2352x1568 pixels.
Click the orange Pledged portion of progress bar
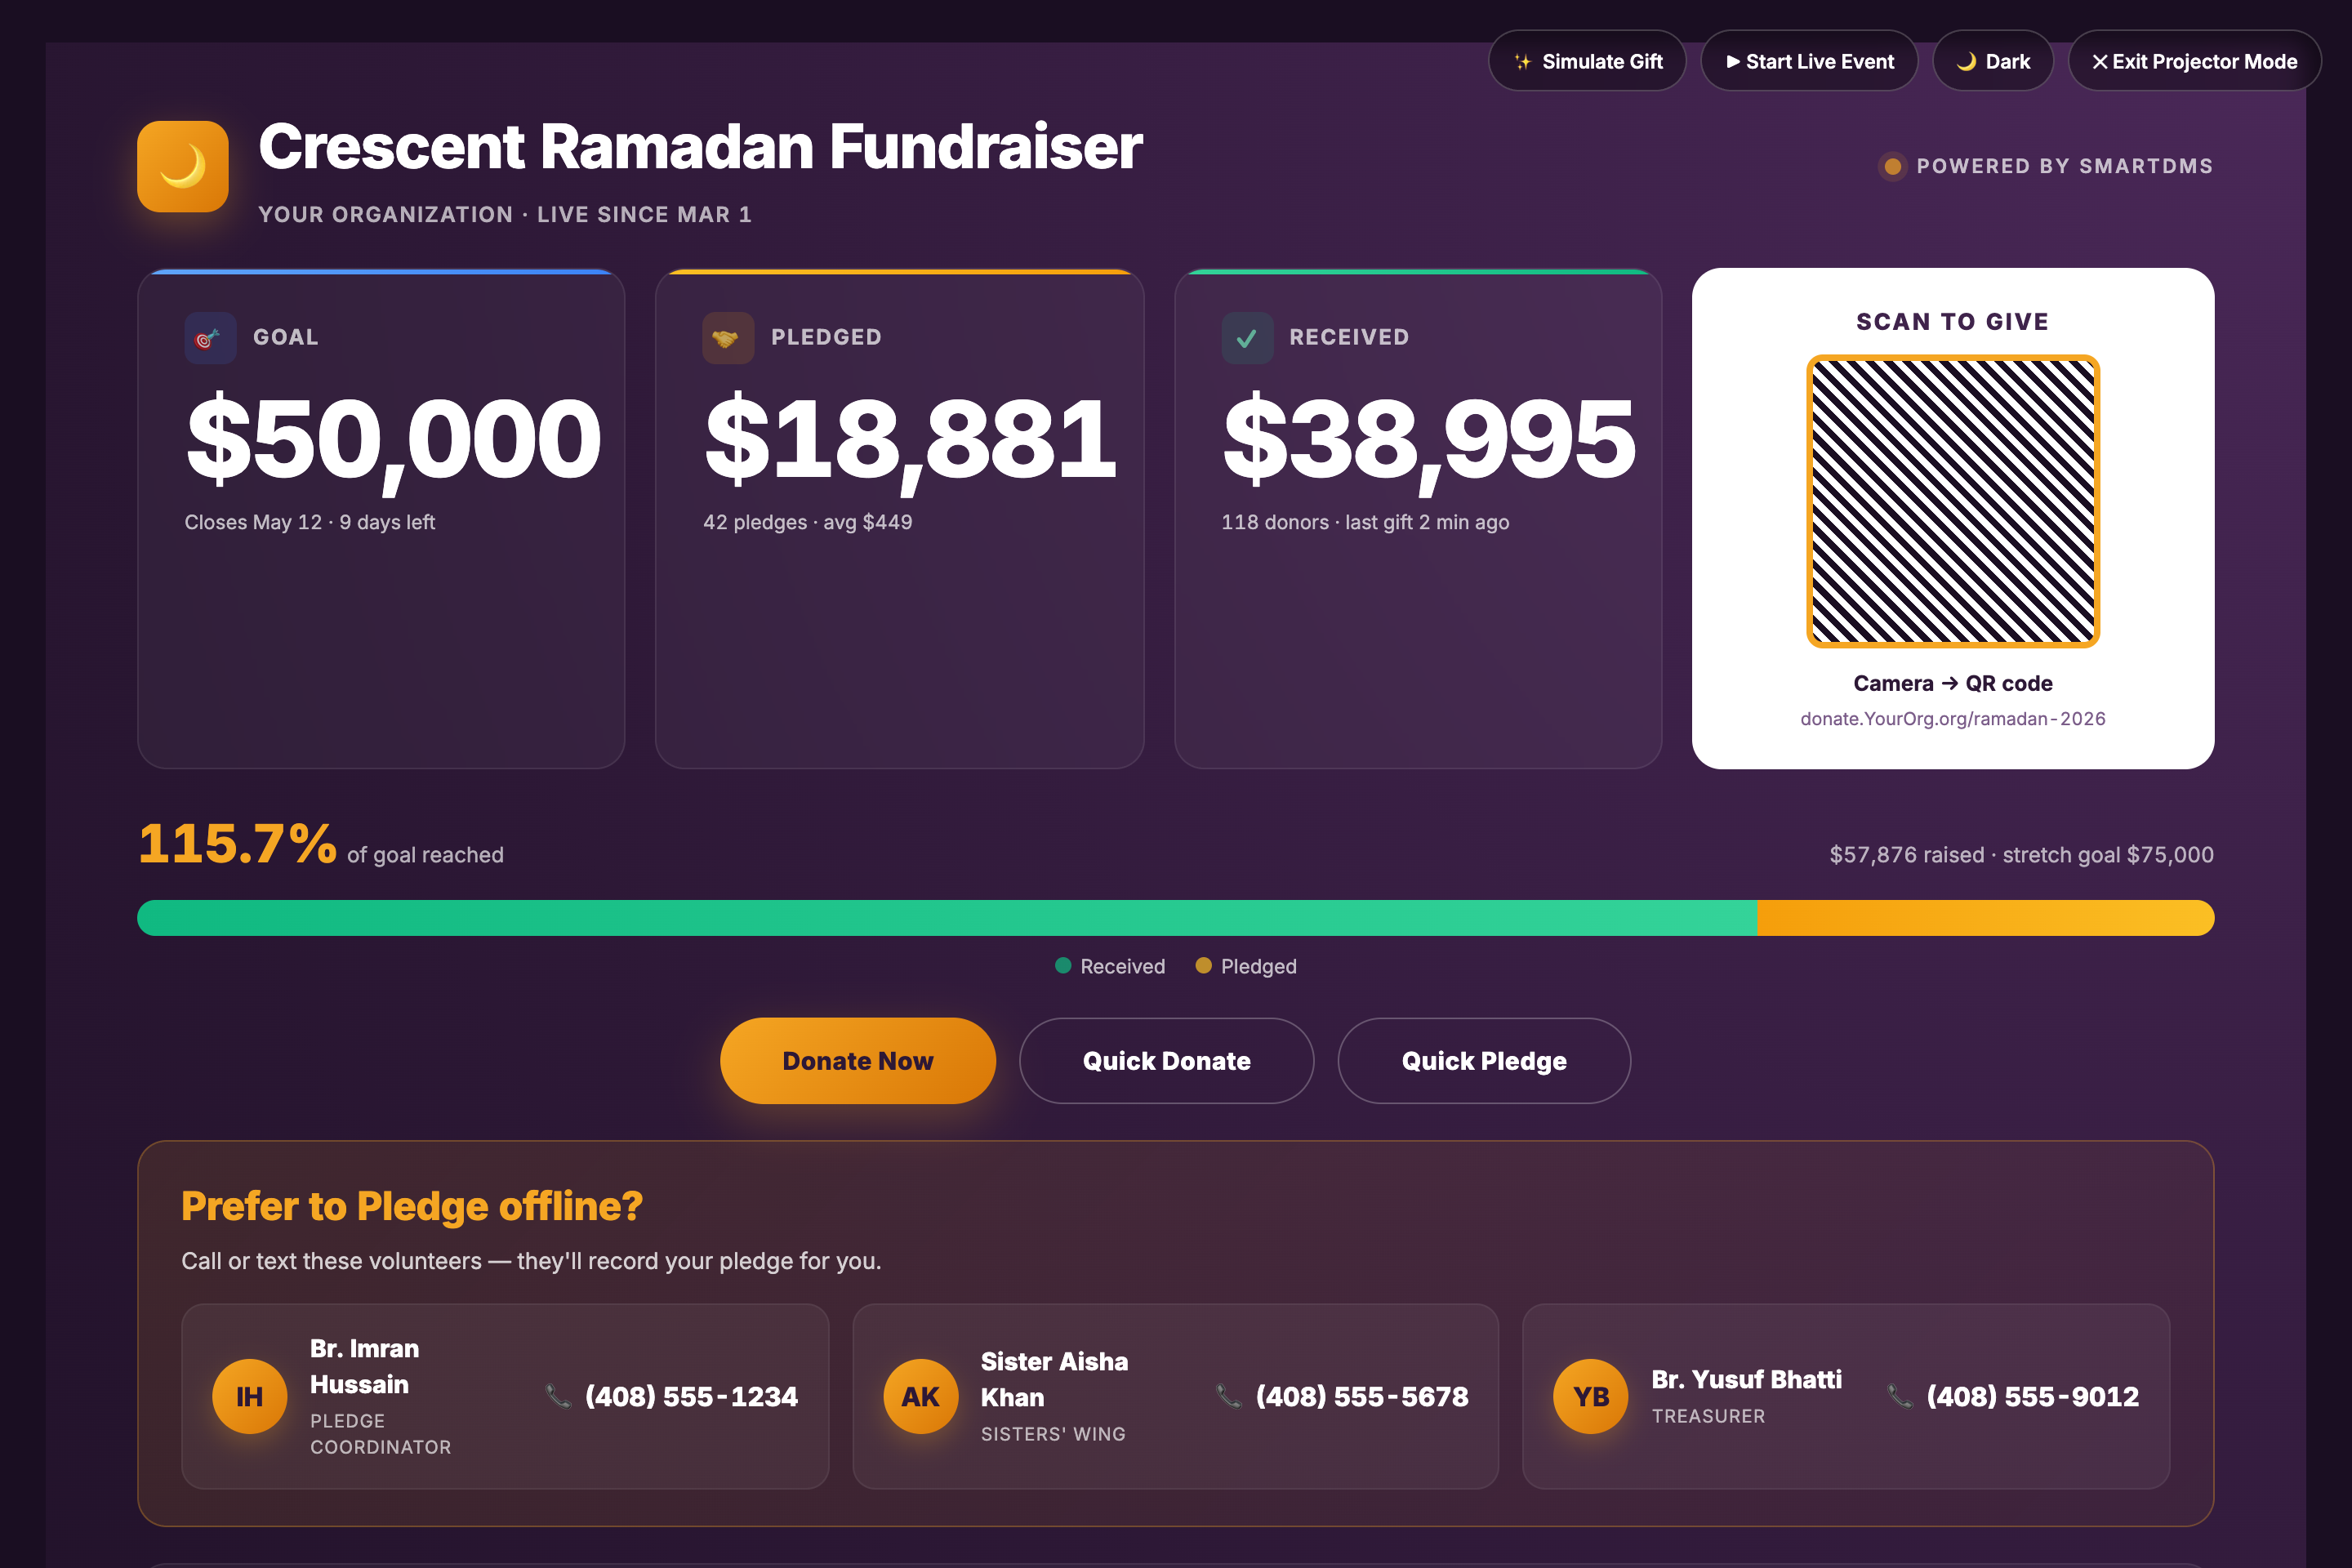pos(1986,918)
